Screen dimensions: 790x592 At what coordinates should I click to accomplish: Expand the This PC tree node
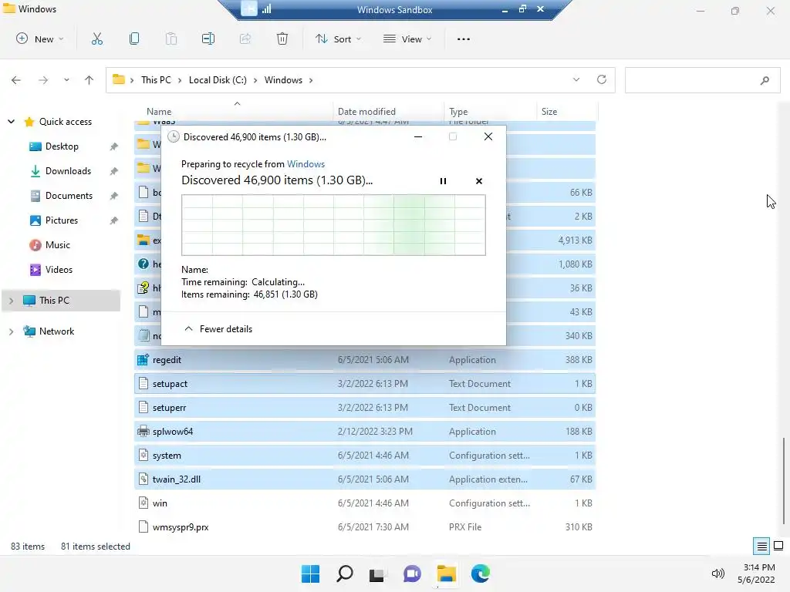coord(11,301)
